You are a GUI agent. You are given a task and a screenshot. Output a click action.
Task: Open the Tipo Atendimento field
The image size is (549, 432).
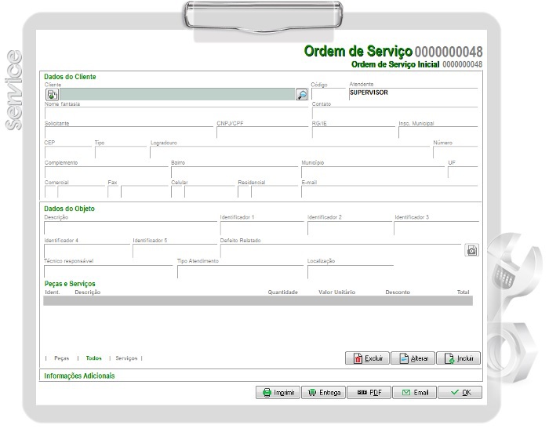pyautogui.click(x=239, y=271)
